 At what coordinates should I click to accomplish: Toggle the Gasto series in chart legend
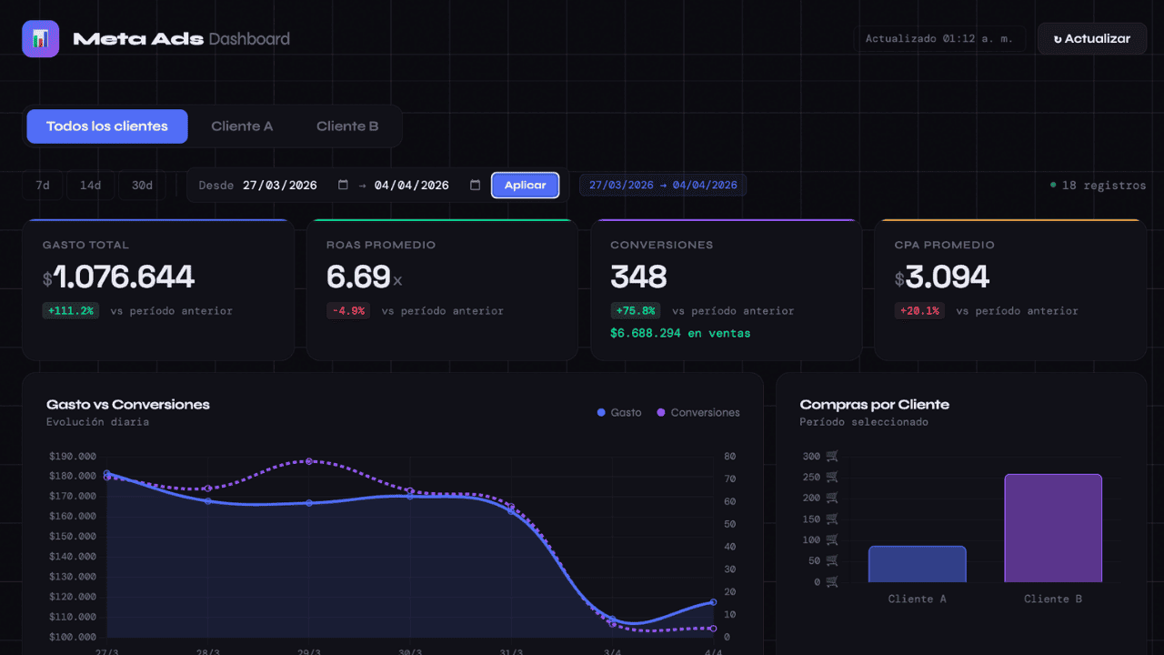coord(619,412)
